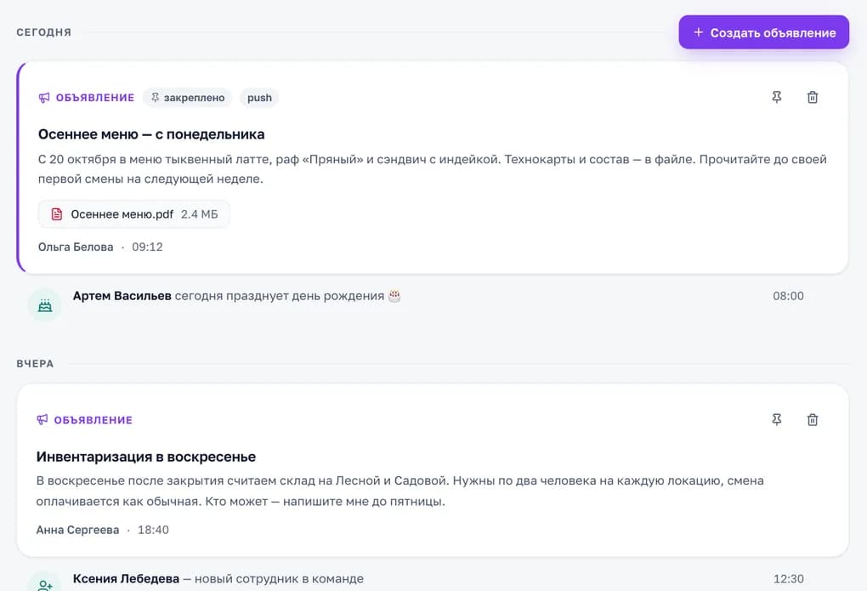Click the body text starting В воскресенье после закрытия
867x591 pixels.
click(399, 491)
